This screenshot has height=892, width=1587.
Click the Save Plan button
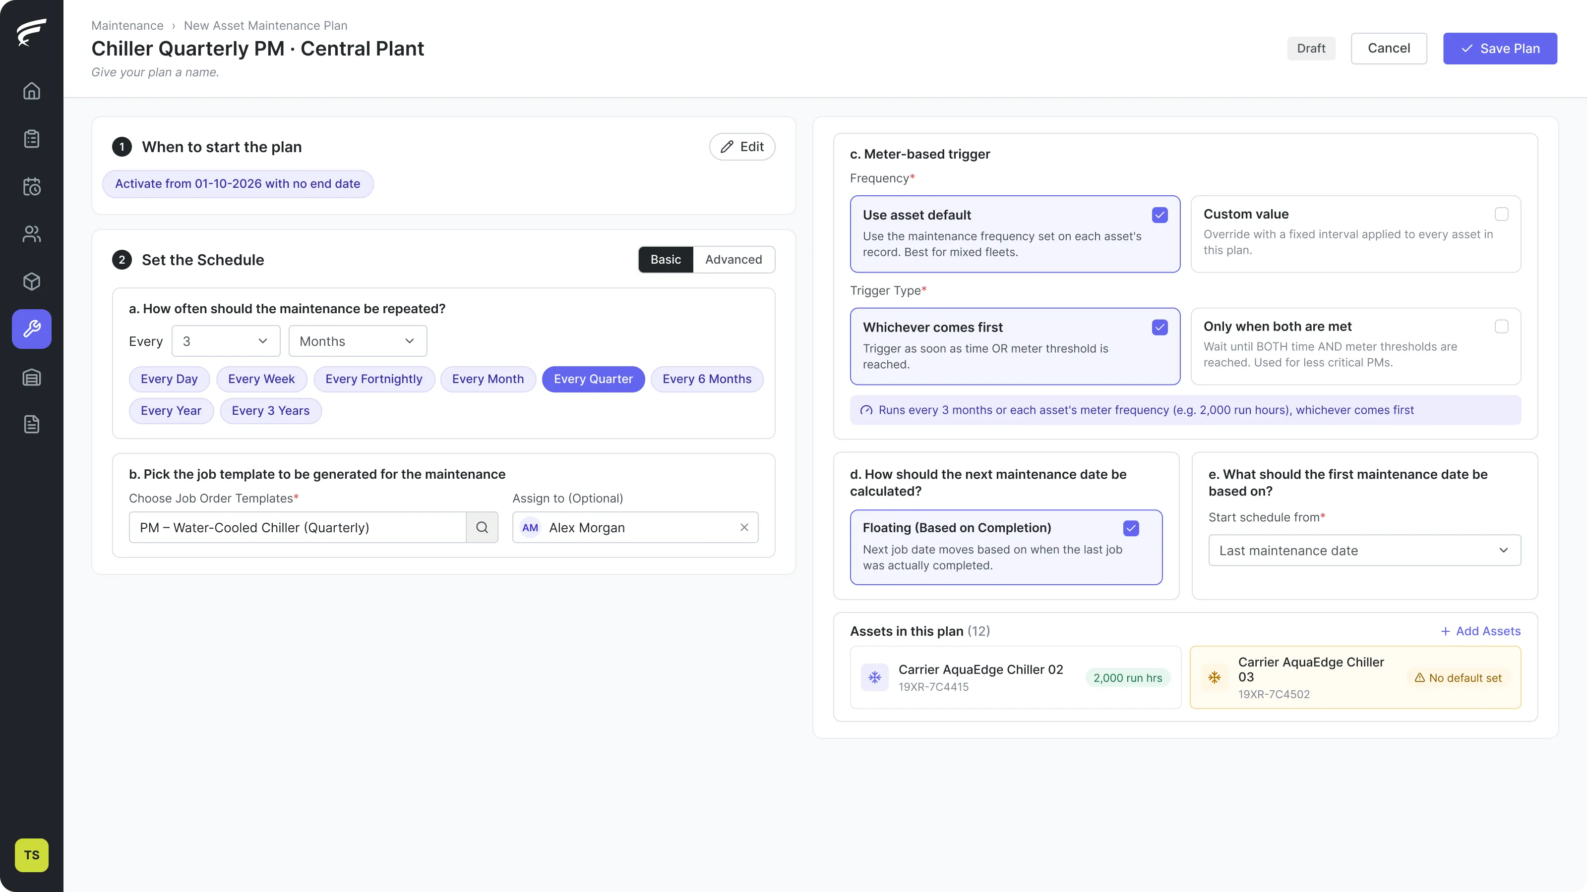(1500, 49)
